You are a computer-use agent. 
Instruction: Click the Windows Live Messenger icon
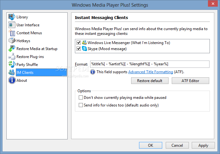[84, 42]
